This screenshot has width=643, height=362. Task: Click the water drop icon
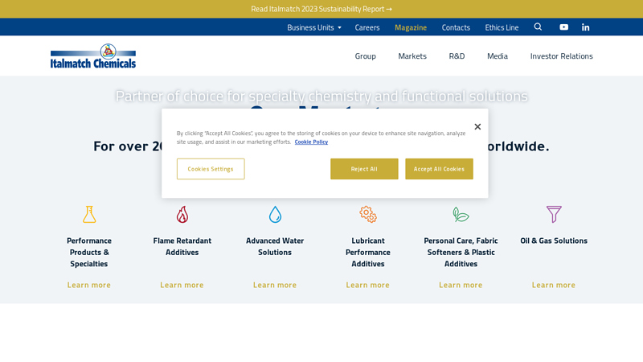pyautogui.click(x=275, y=214)
